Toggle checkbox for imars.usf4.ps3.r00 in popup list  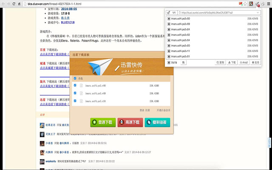coord(169,19)
